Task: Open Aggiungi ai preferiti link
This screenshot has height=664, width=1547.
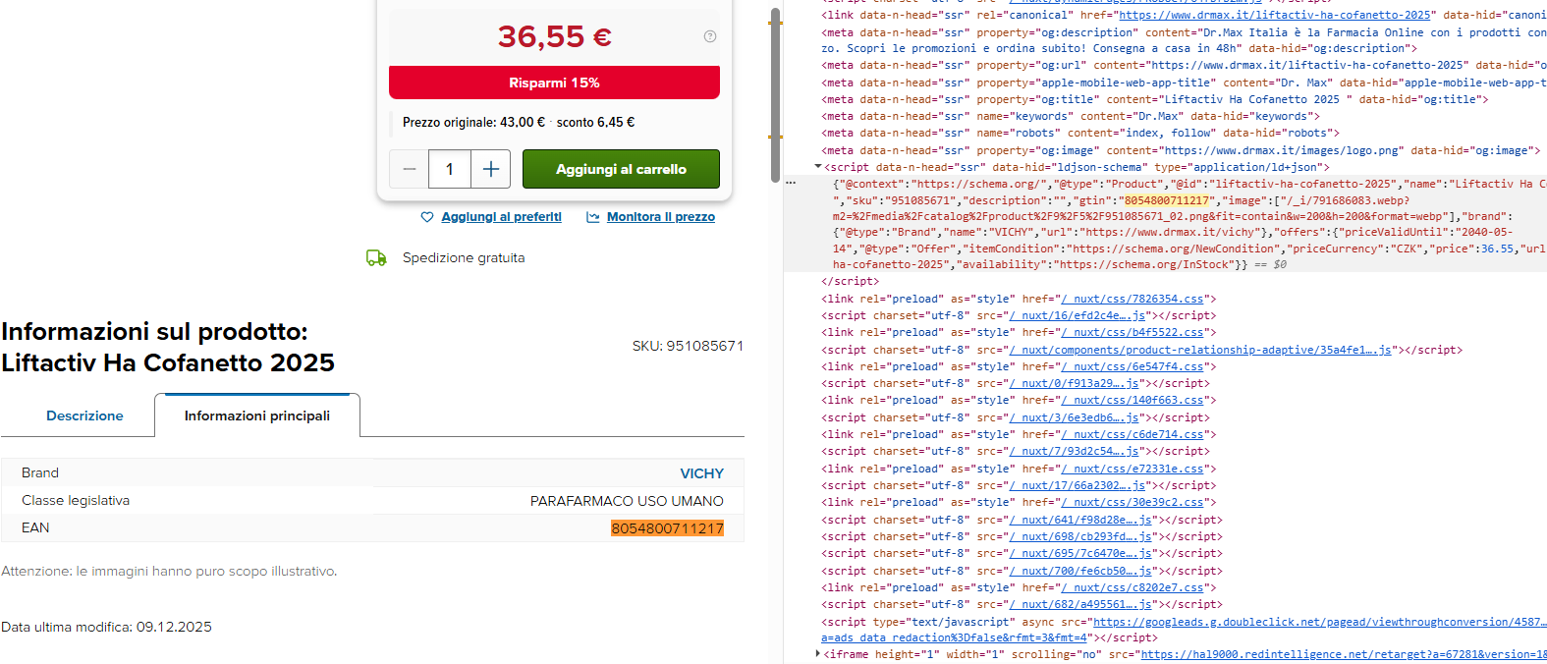Action: pos(501,217)
